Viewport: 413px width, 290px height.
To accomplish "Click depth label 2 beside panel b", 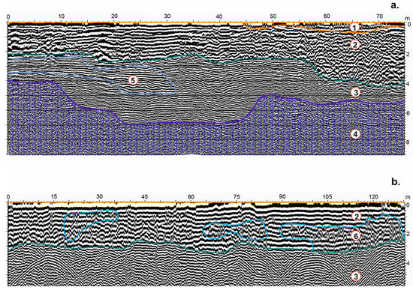I will (x=408, y=234).
